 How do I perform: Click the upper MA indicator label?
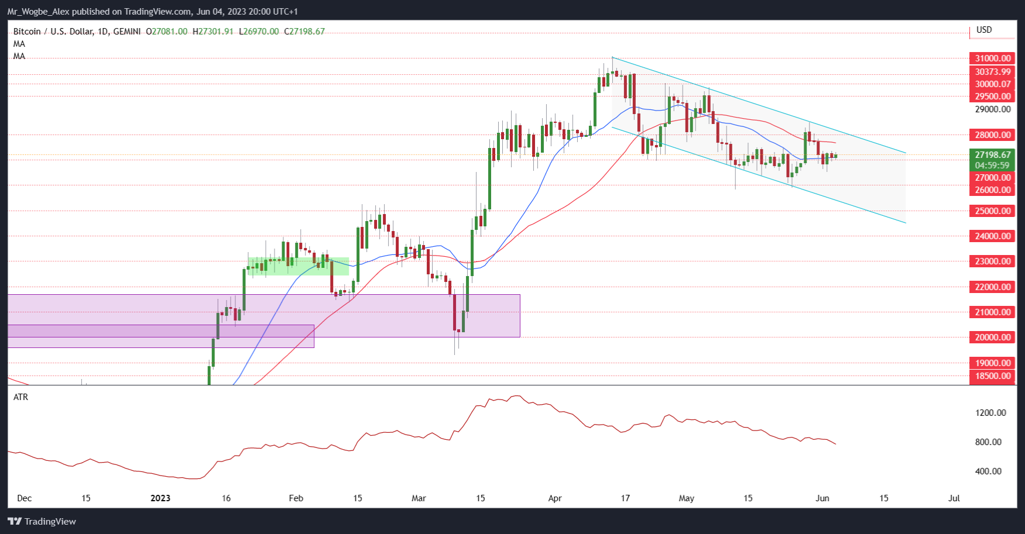[19, 44]
